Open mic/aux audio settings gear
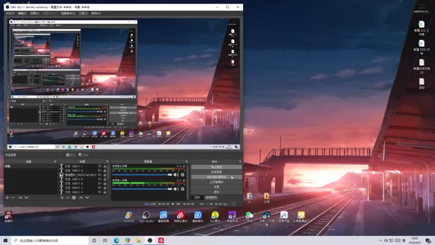The height and width of the screenshot is (245, 435). (x=183, y=189)
